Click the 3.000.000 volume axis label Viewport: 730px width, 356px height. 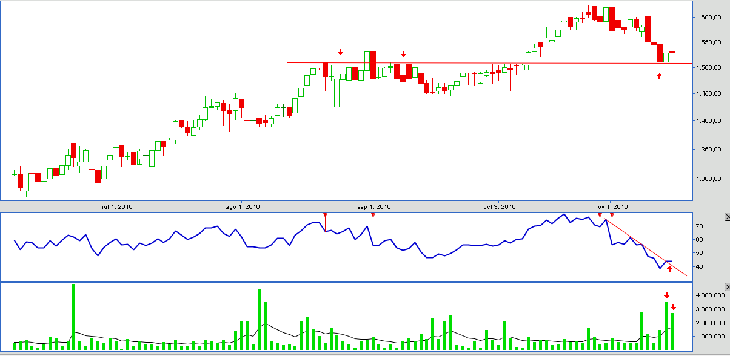pos(710,309)
